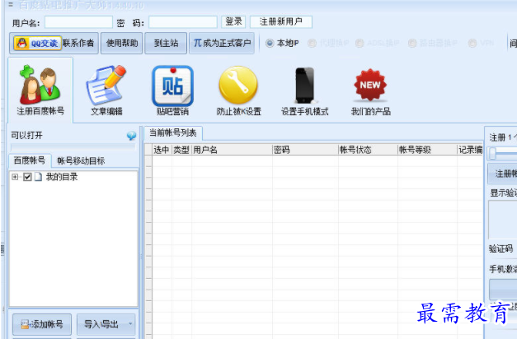Click the 可以打开 label text
Viewport: 517px width, 339px height.
(26, 135)
